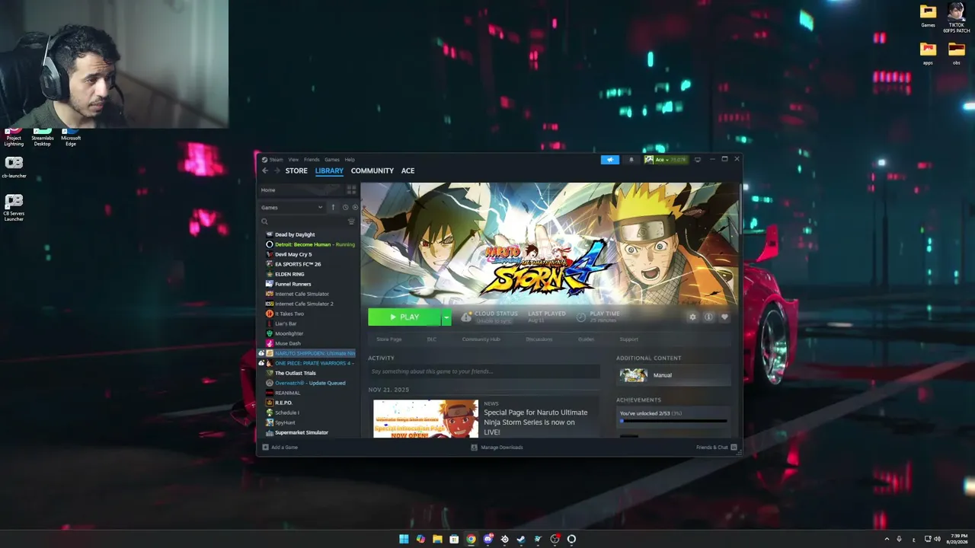Open the Naruto news article thumbnail

[426, 419]
